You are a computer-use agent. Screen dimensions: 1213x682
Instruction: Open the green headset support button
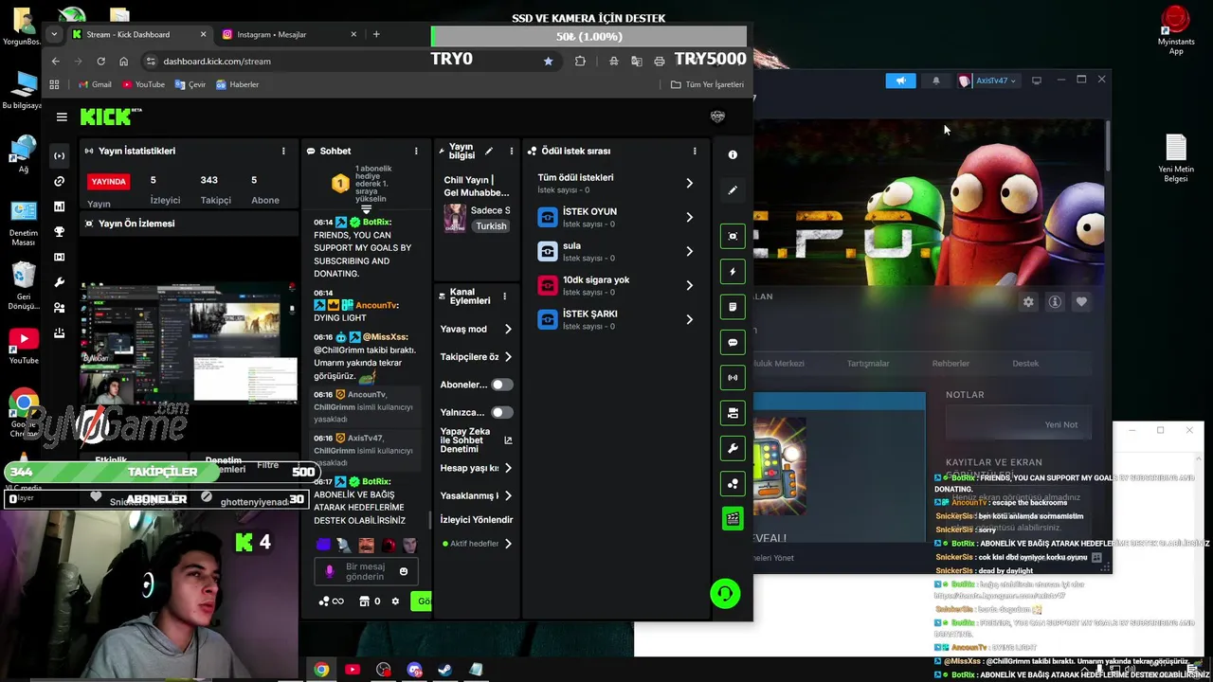coord(725,594)
